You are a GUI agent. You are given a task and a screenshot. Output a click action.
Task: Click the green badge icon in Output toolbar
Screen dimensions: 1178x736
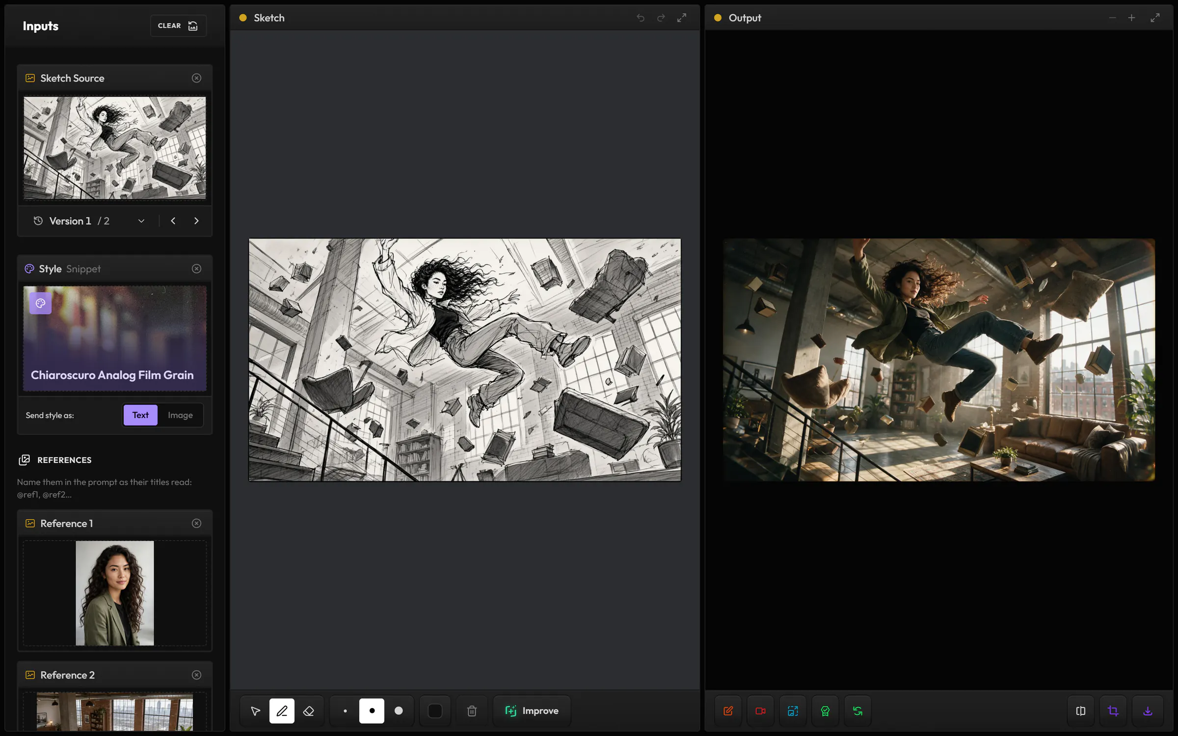[x=825, y=710]
